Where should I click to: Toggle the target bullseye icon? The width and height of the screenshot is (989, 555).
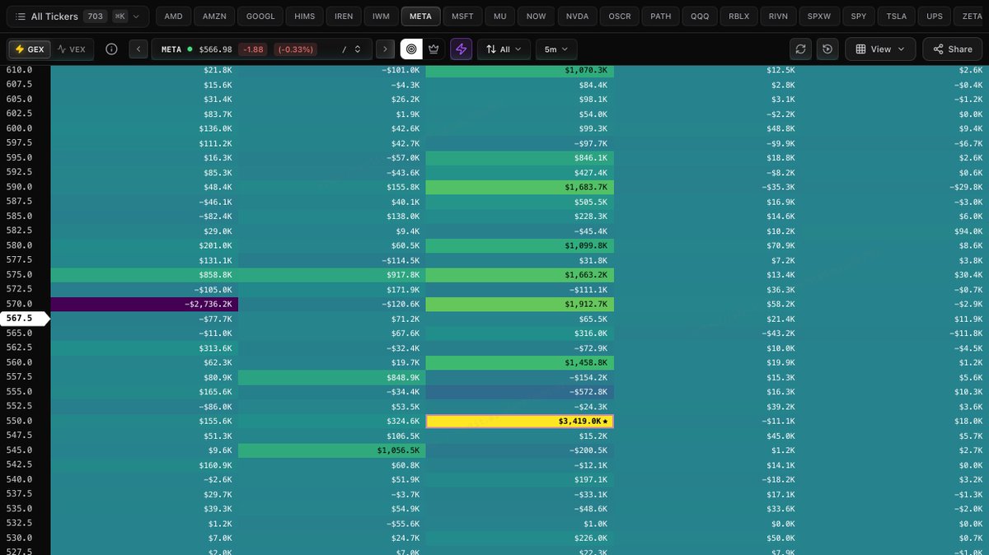tap(411, 49)
